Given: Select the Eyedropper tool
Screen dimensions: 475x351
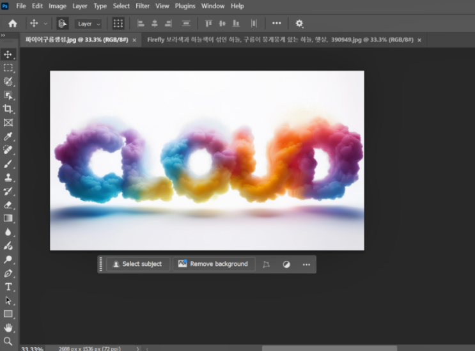Looking at the screenshot, I should [8, 136].
